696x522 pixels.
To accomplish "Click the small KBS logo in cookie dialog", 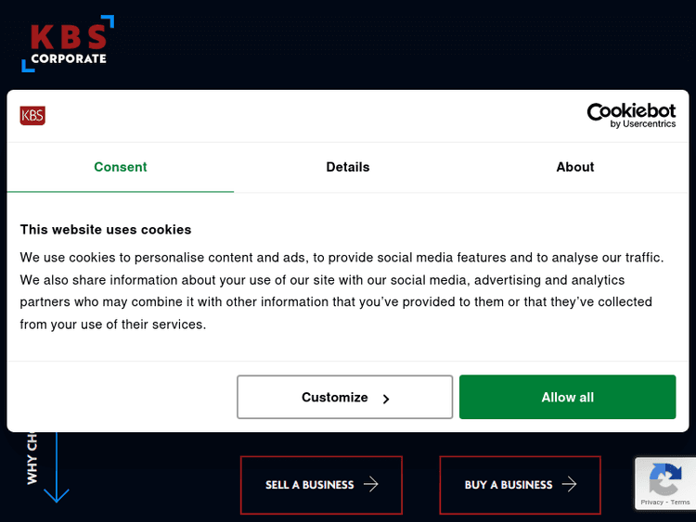I will [x=32, y=116].
